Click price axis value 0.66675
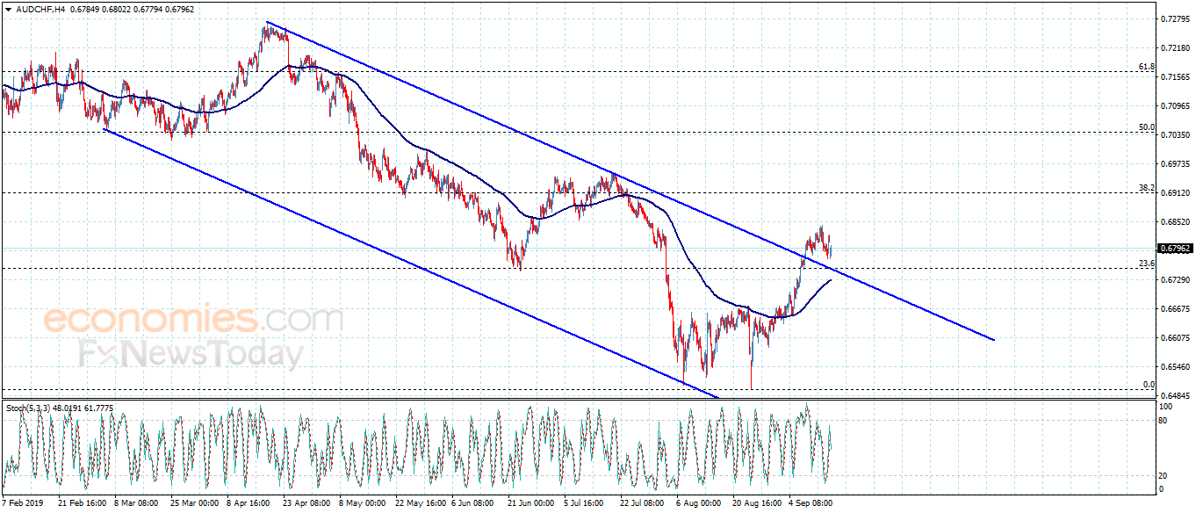The image size is (1196, 513). (1175, 309)
